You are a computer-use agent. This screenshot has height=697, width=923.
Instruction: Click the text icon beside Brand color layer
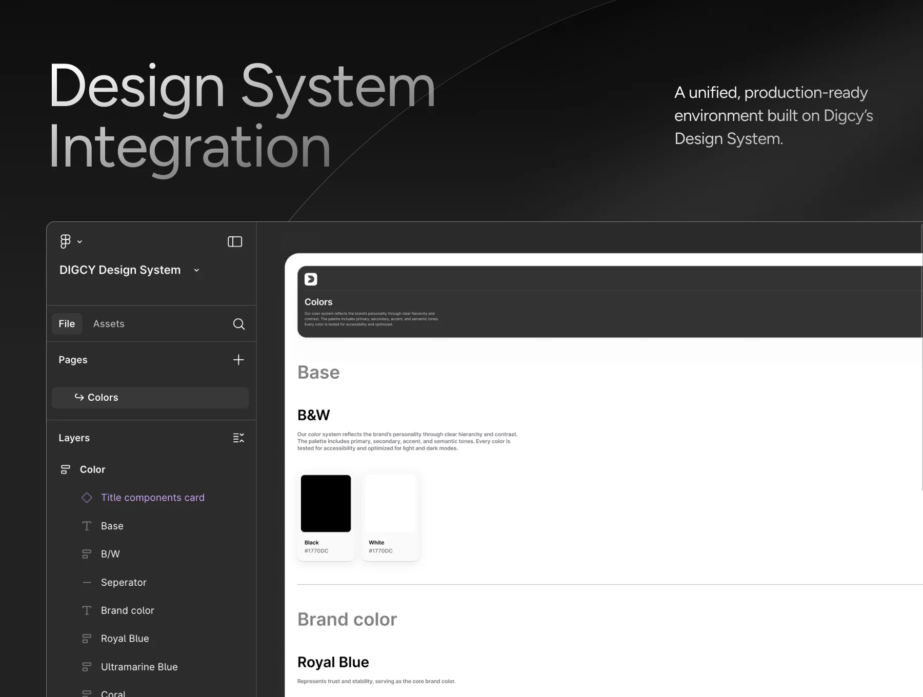[x=87, y=610]
